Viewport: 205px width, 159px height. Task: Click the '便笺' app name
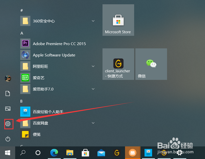pos(37,134)
